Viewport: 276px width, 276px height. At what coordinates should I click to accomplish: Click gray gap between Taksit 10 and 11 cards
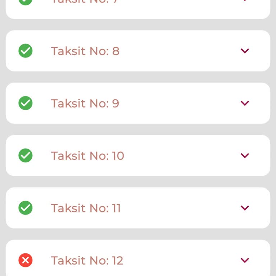(x=138, y=181)
